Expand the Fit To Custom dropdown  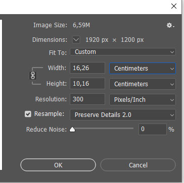click(123, 52)
